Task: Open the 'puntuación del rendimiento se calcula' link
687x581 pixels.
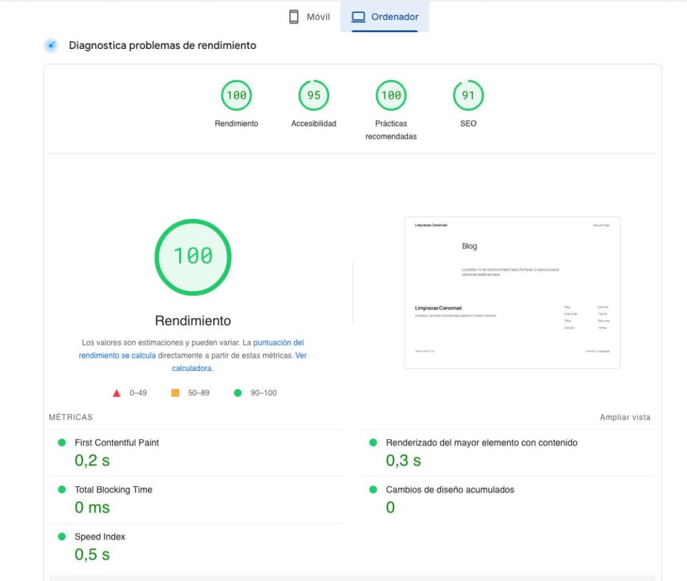Action: (191, 349)
